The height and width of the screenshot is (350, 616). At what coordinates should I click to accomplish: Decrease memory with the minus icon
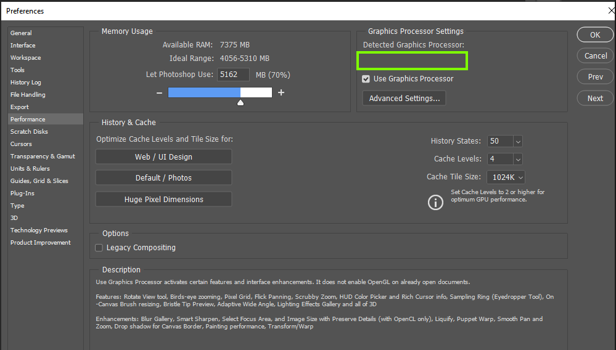click(x=159, y=93)
